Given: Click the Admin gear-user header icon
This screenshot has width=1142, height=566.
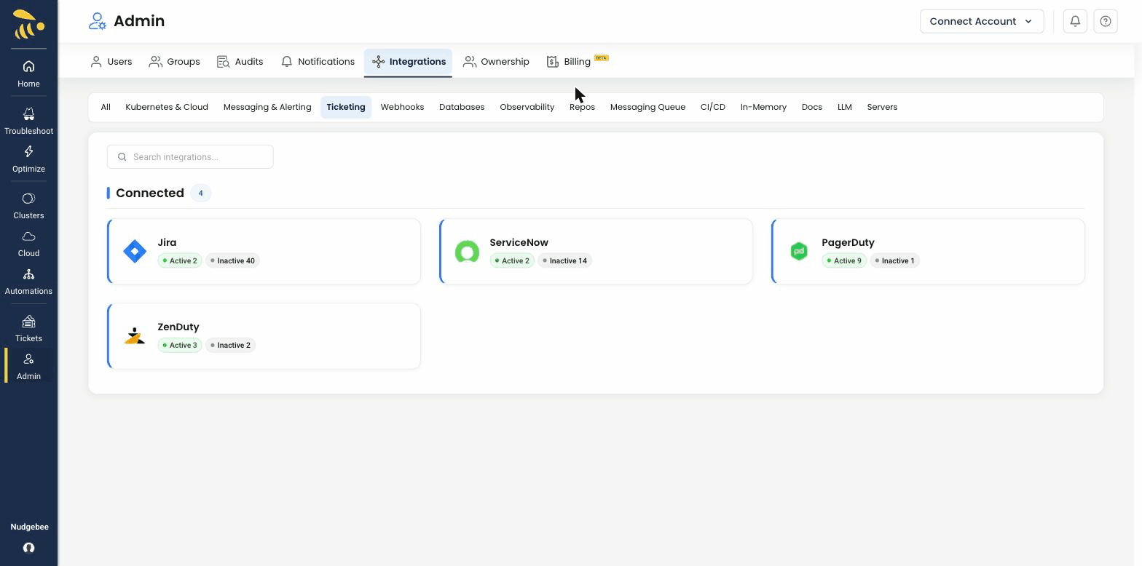Looking at the screenshot, I should pos(98,21).
